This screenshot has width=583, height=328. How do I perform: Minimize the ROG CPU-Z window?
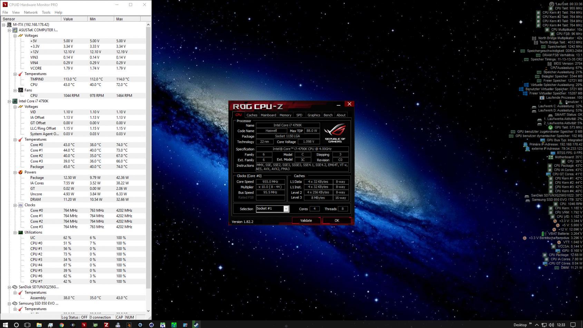click(x=338, y=104)
